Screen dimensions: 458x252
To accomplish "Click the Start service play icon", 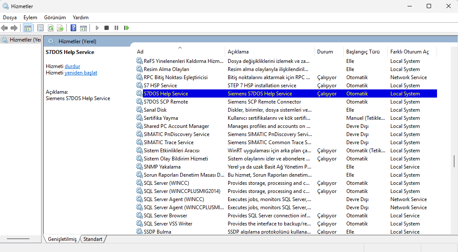I will coord(97,28).
